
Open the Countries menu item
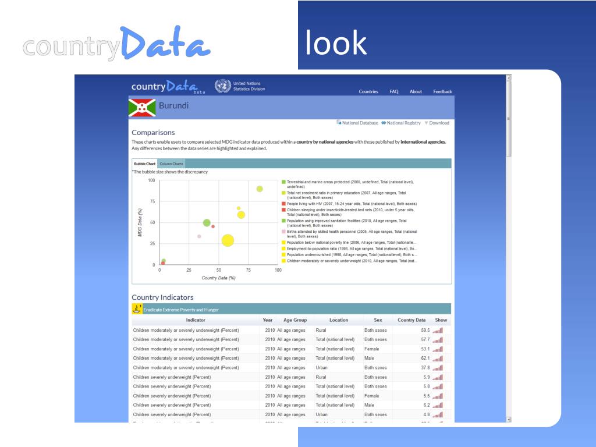tap(368, 91)
